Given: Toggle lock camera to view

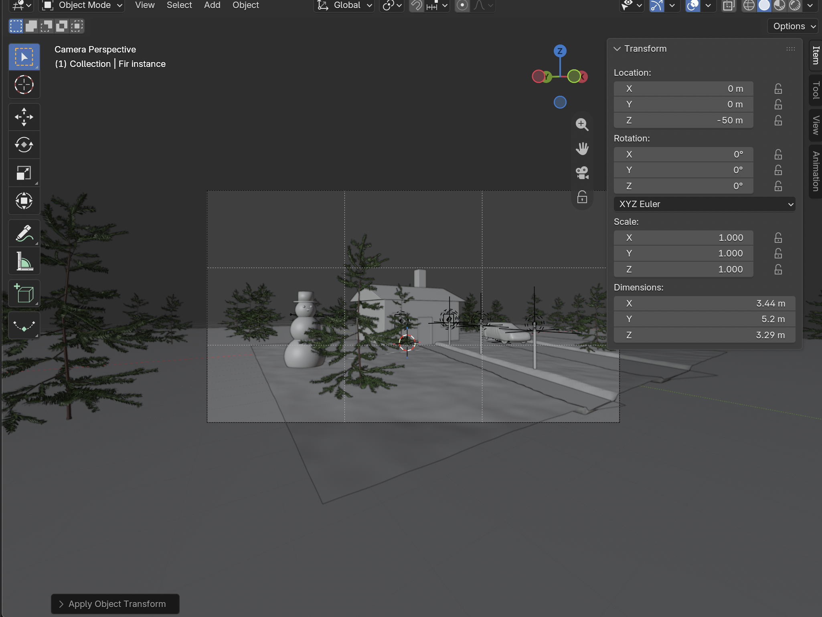Looking at the screenshot, I should click(x=582, y=197).
